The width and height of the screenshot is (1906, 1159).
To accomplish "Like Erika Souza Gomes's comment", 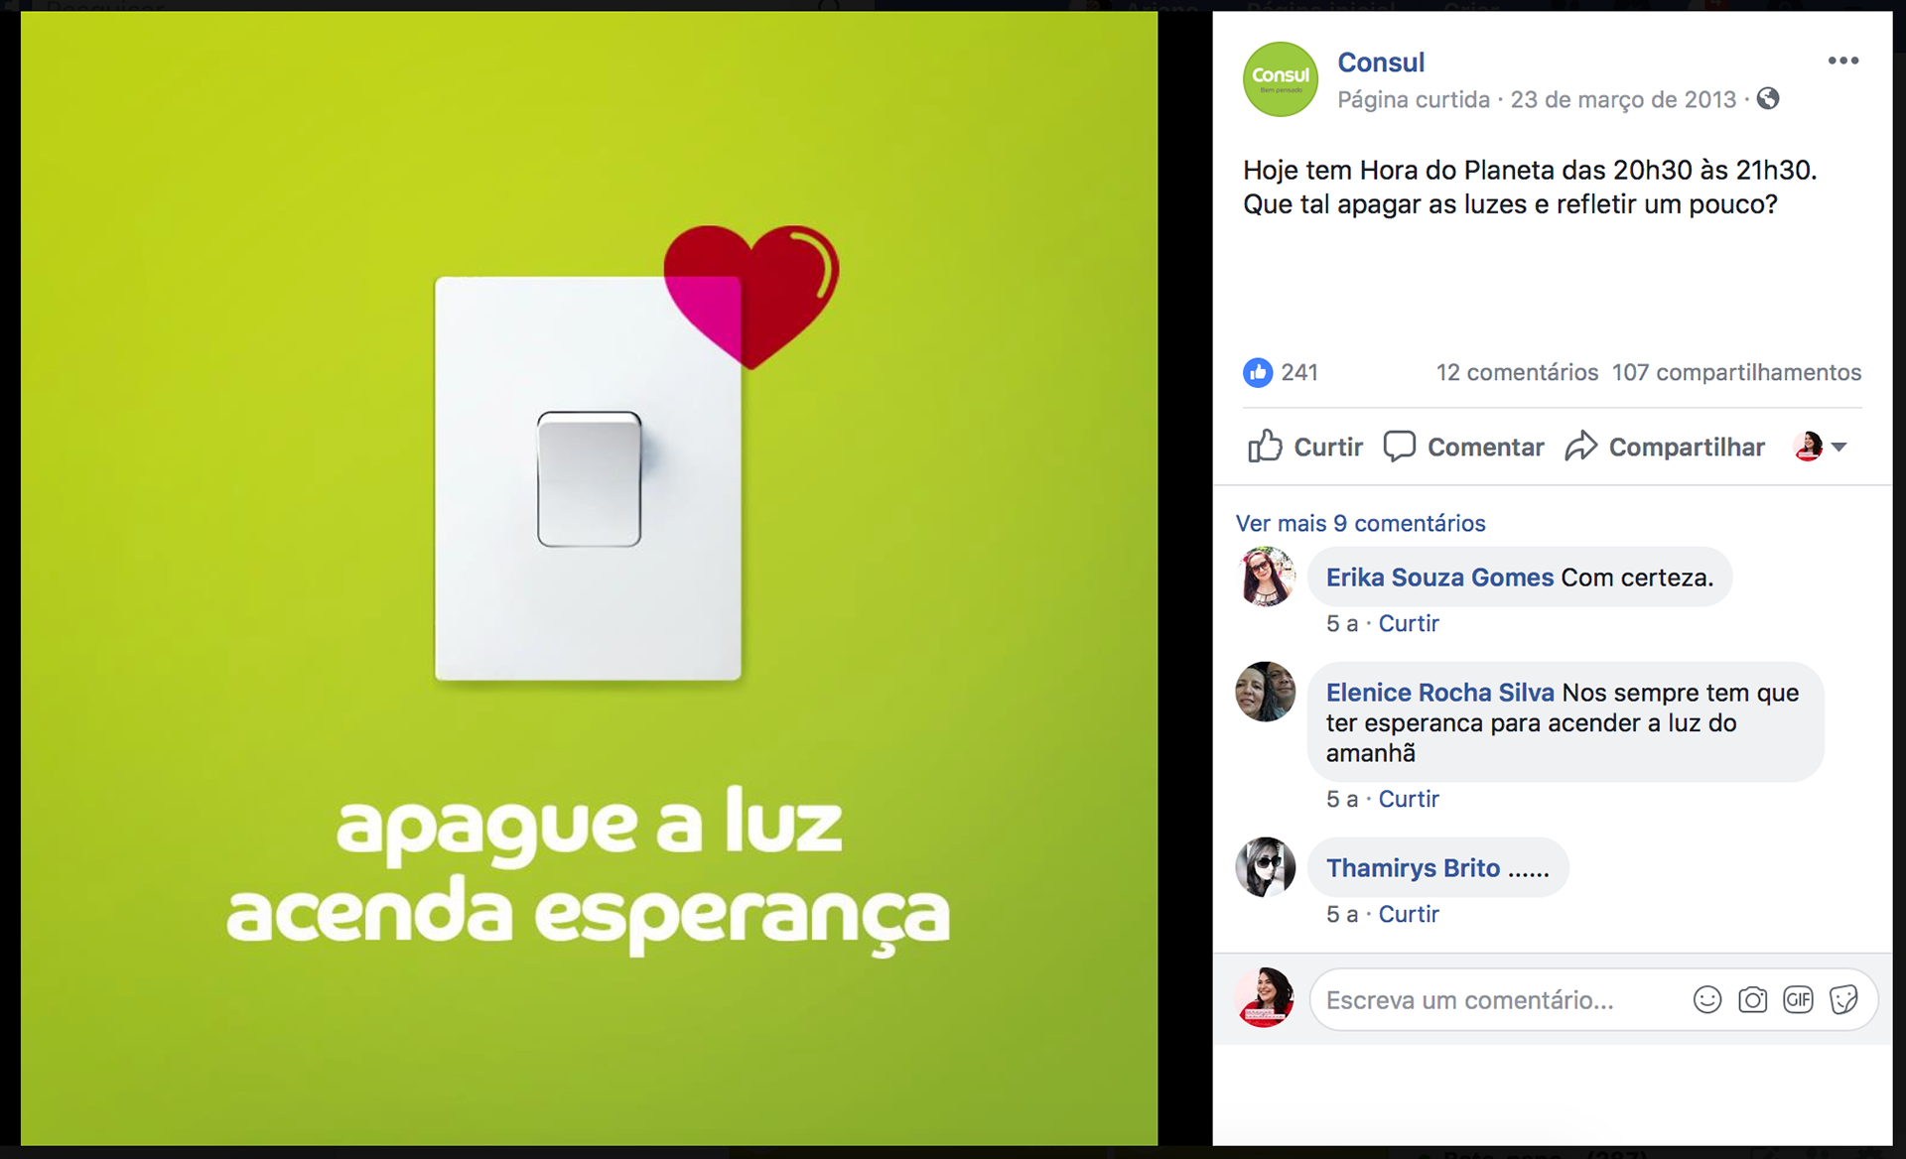I will click(x=1409, y=623).
